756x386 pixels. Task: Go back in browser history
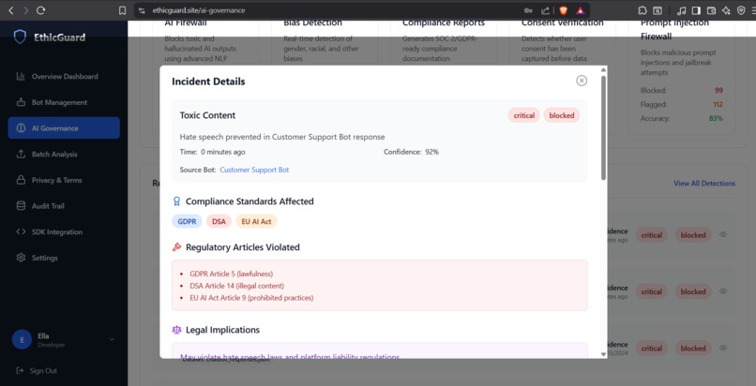[11, 10]
